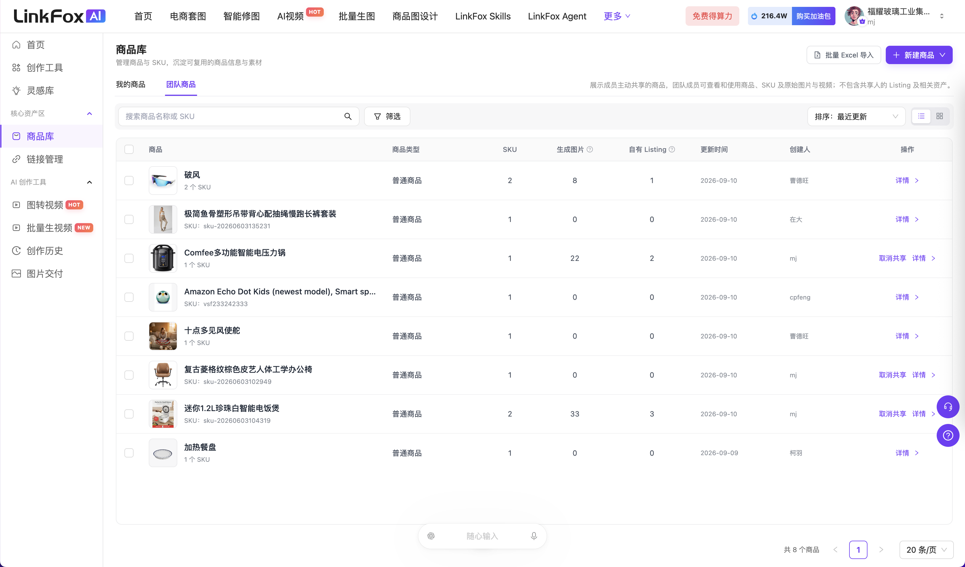Go to next page arrow

tap(881, 550)
